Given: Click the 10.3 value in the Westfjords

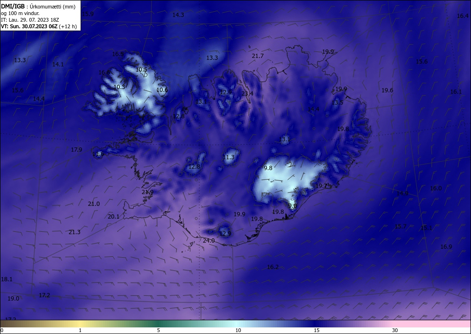Looking at the screenshot, I should coord(120,87).
